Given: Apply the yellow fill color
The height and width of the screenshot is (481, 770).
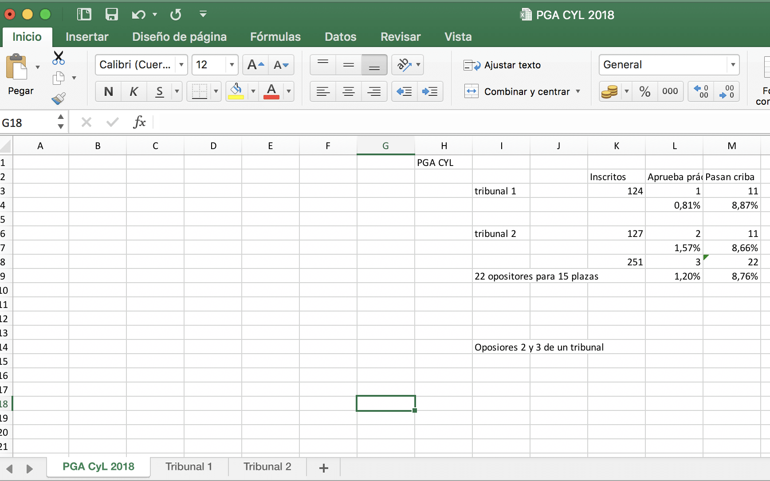Looking at the screenshot, I should coord(236,91).
